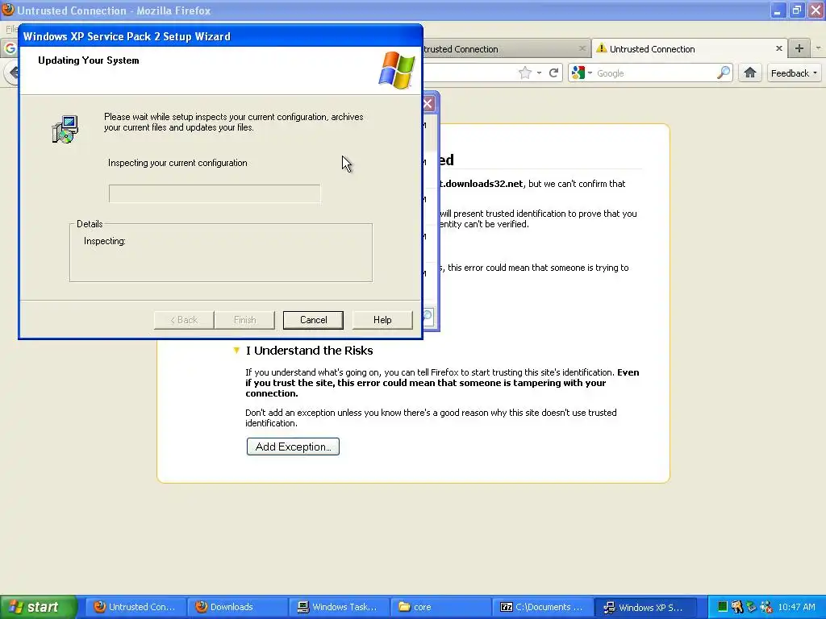Reload the page in Firefox
The image size is (826, 619).
point(553,73)
